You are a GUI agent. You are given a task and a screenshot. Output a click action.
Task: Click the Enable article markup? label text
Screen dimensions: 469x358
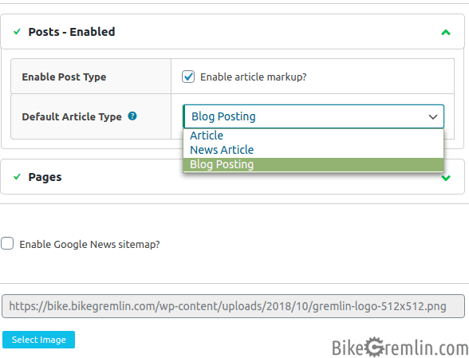point(254,77)
